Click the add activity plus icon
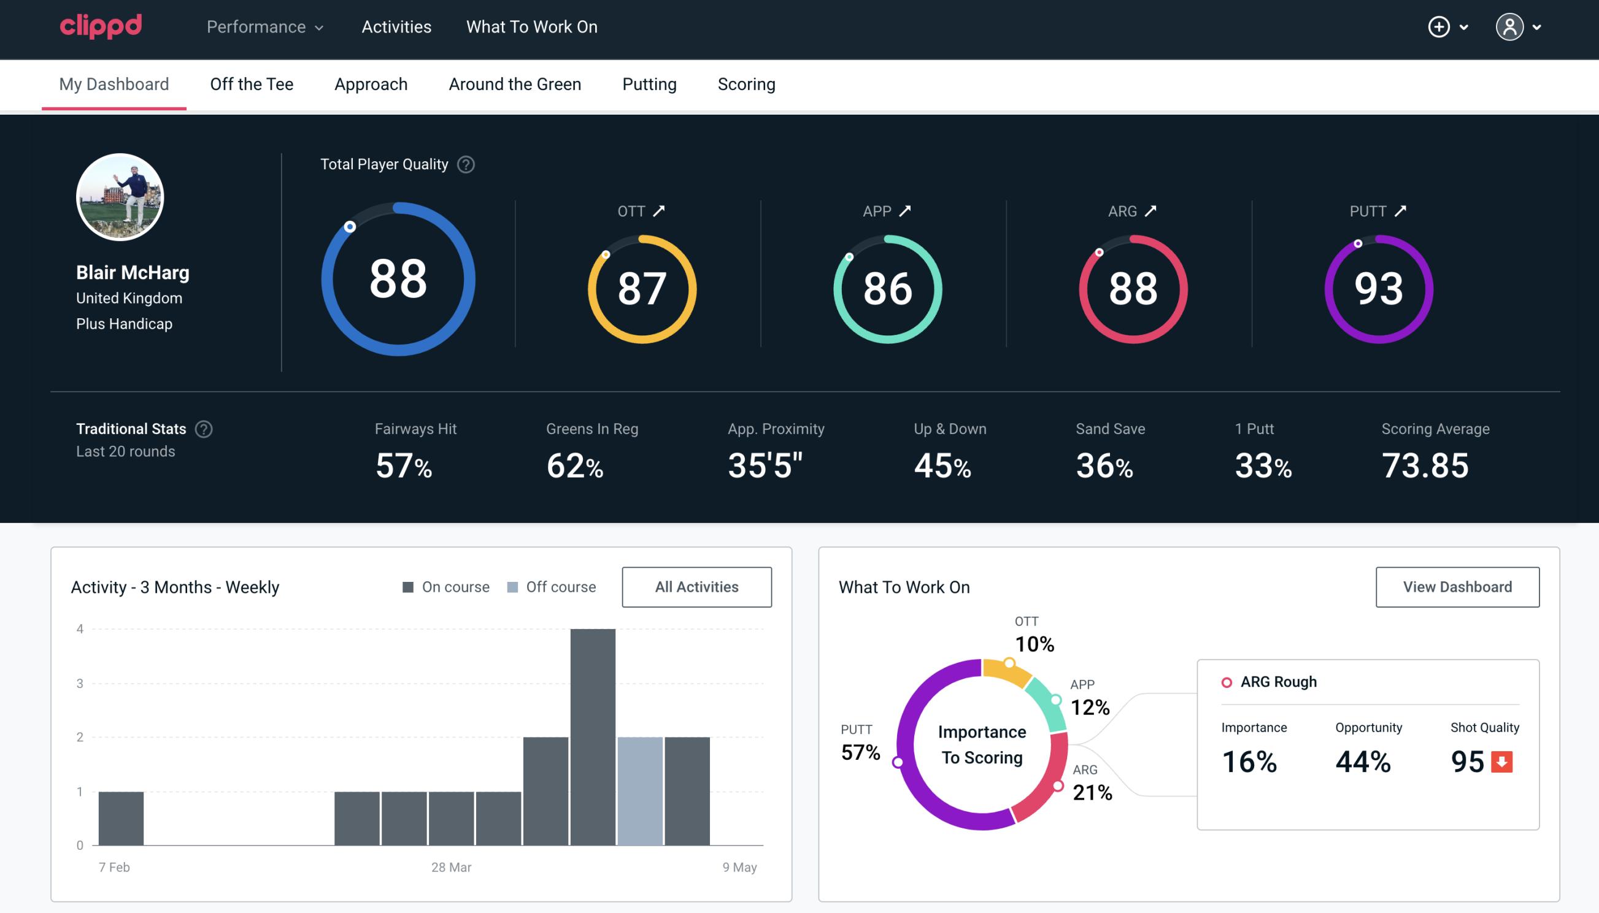Image resolution: width=1599 pixels, height=913 pixels. (1441, 28)
